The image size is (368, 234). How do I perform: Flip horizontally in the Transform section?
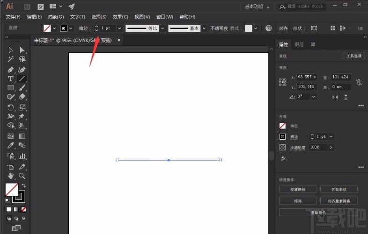pos(335,97)
